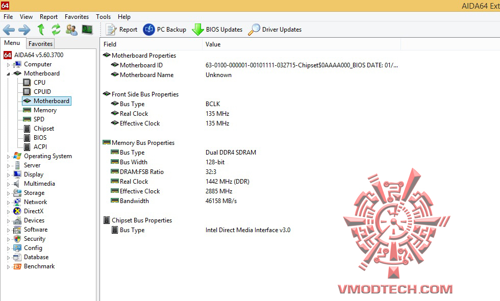Click the Operating System Windows flag icon
Image resolution: width=500 pixels, height=301 pixels.
17,156
